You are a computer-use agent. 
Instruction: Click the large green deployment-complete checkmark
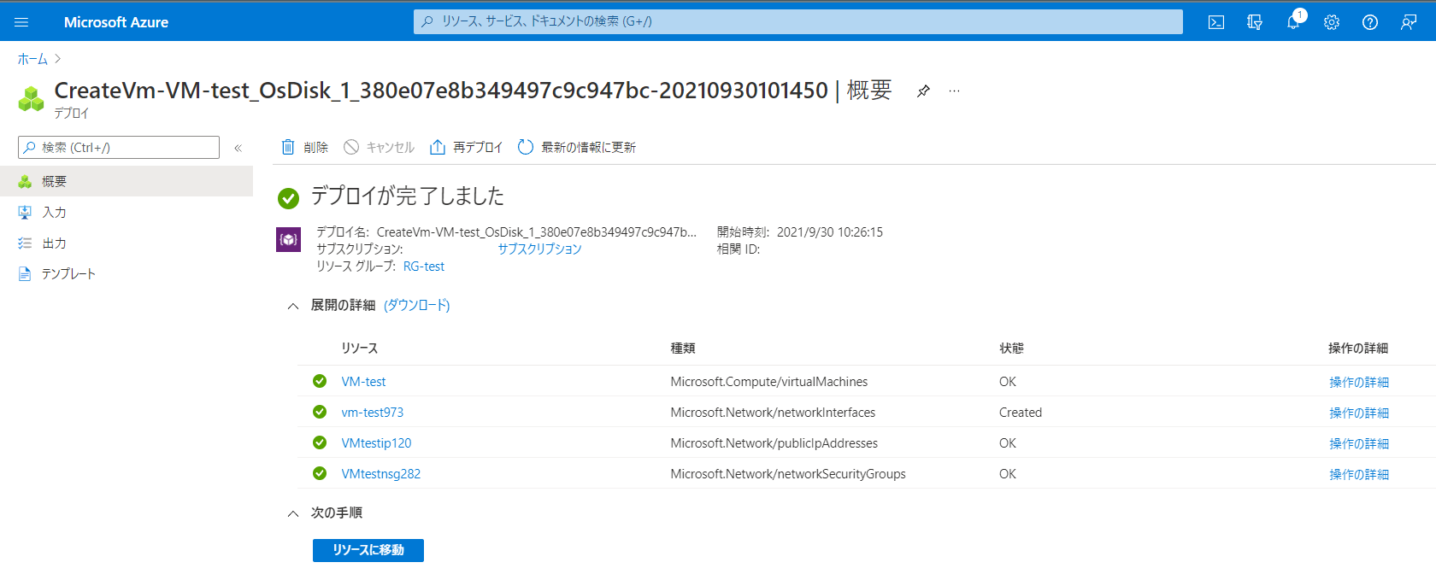[288, 198]
